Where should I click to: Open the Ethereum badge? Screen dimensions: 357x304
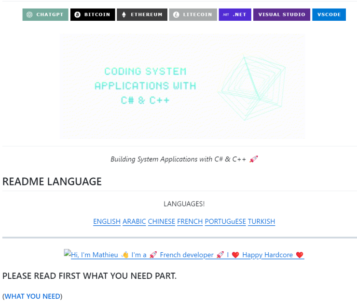tap(142, 14)
